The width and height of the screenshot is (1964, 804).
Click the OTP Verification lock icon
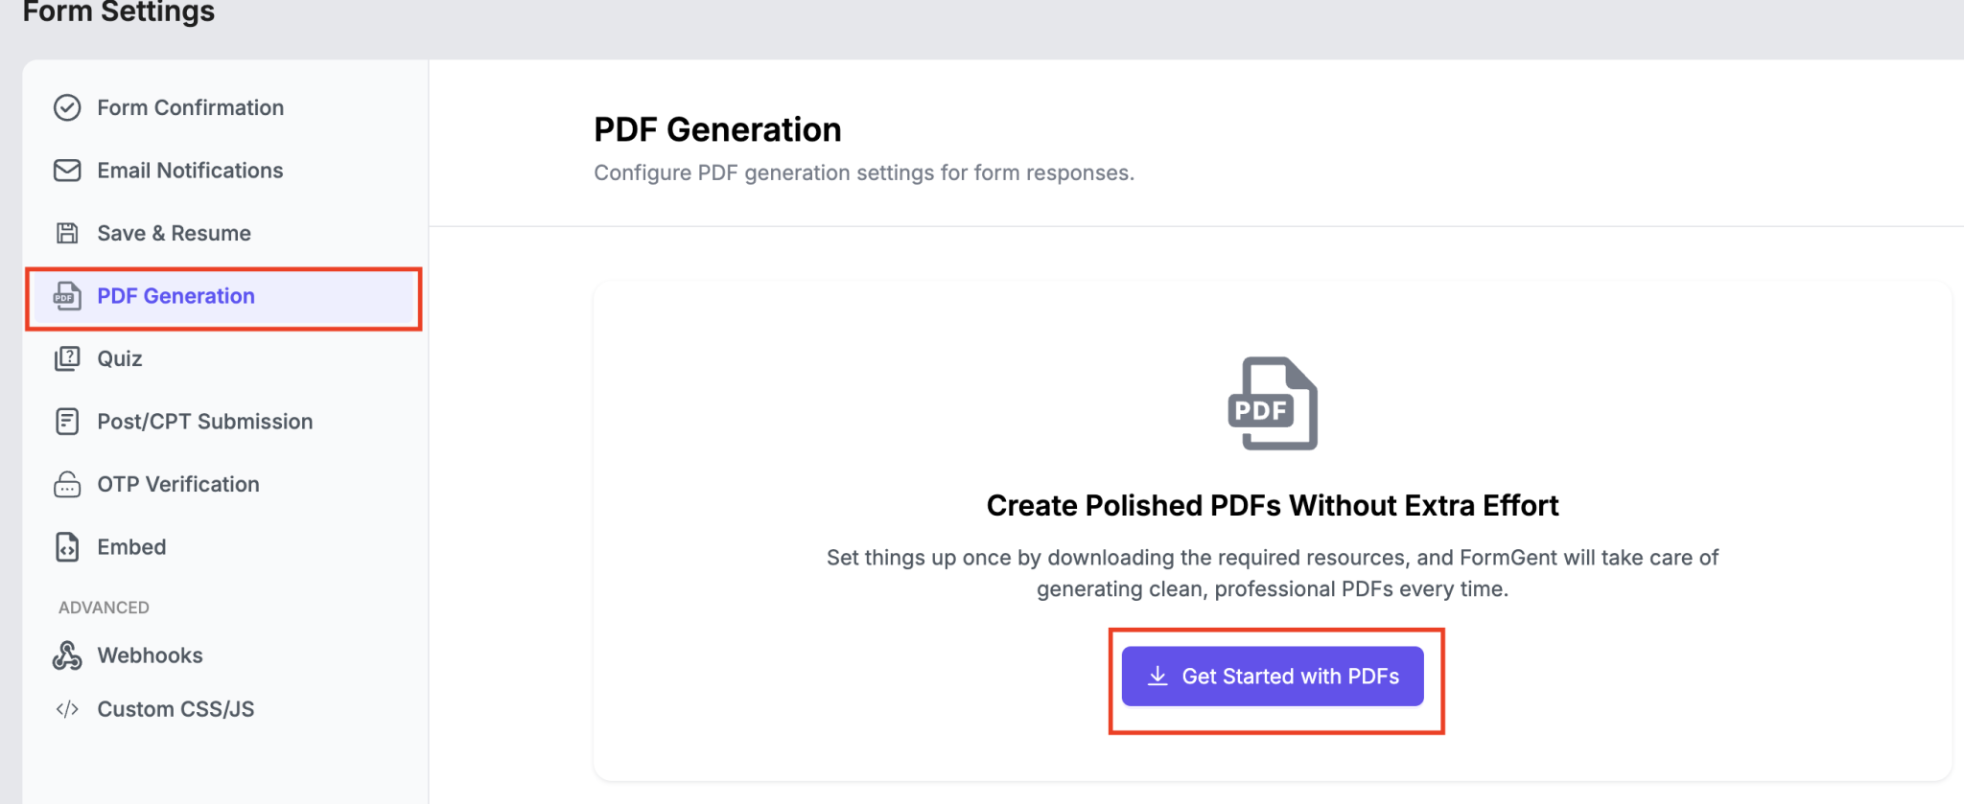pyautogui.click(x=67, y=484)
